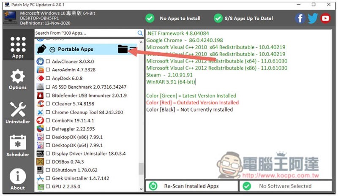Open the Uninstaller tab

click(x=17, y=113)
